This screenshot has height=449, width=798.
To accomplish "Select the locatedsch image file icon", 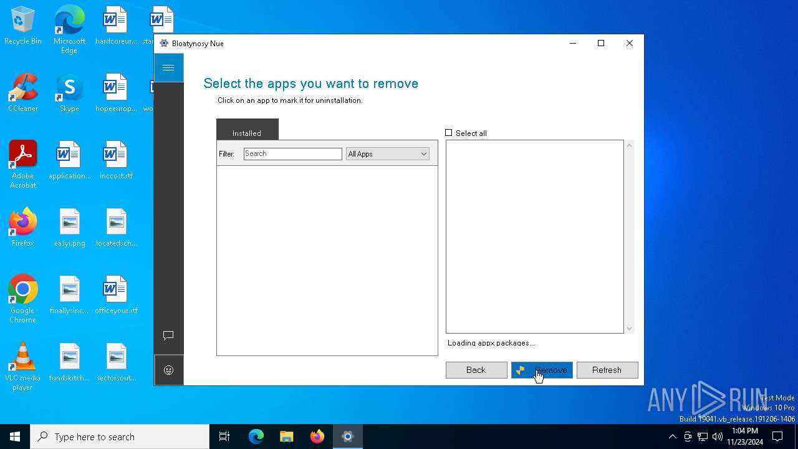I will (x=116, y=228).
